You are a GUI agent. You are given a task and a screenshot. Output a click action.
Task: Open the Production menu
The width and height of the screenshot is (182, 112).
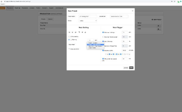10,8
